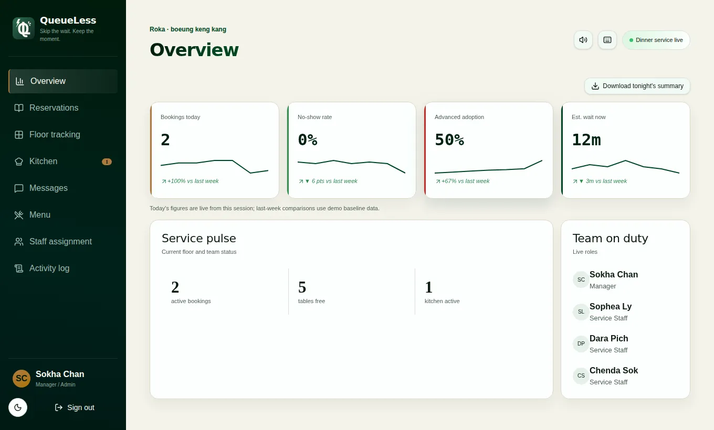Viewport: 714px width, 430px height.
Task: Select the Bookings today card
Action: [214, 150]
